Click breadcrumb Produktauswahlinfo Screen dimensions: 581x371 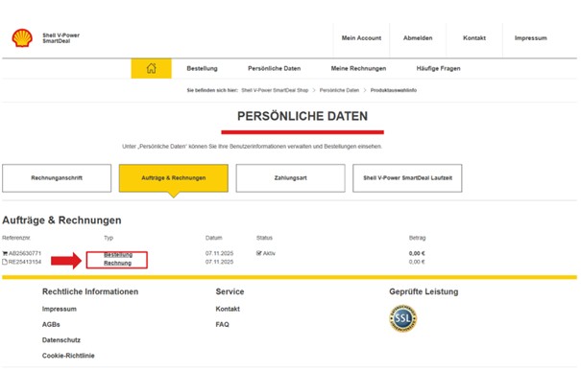(x=394, y=90)
